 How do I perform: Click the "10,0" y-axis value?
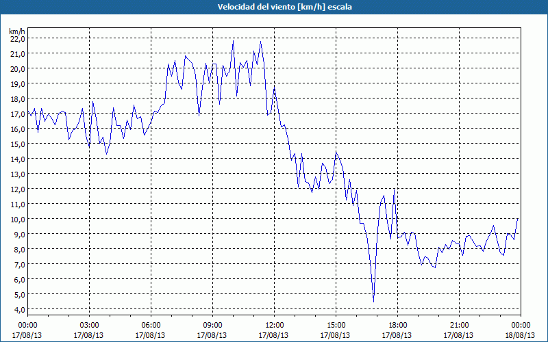pyautogui.click(x=18, y=219)
